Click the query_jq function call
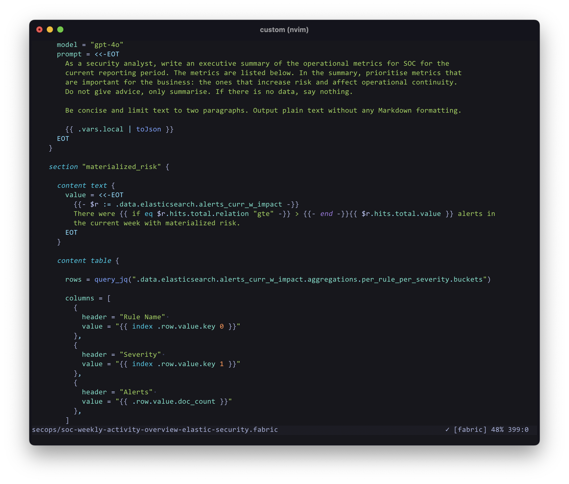 coord(111,279)
